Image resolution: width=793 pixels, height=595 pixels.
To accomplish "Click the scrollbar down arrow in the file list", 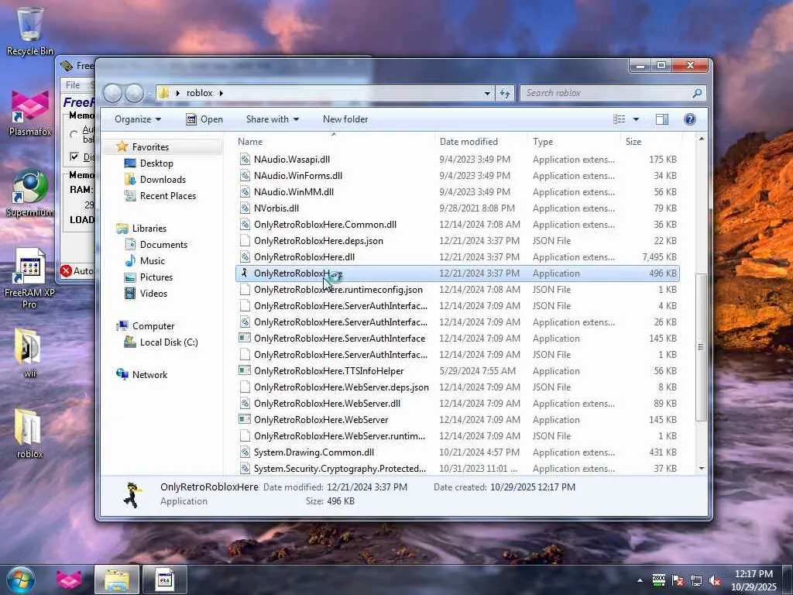I will (701, 469).
